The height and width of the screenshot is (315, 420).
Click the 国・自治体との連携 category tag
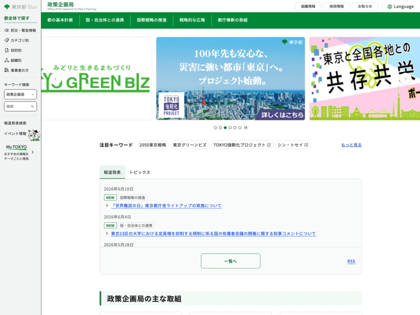[x=136, y=225]
